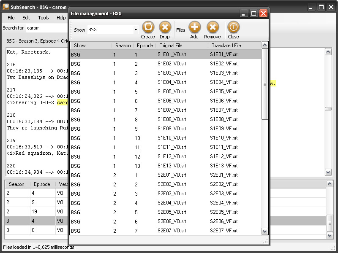Screen dimensions: 338x253
Task: Open the File menu
Action: 11,18
